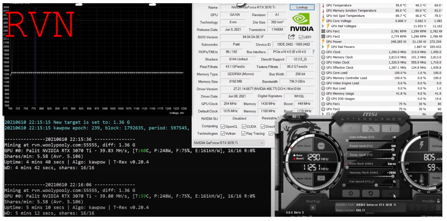
Task: Click the BIOS Version field
Action: tap(253, 37)
